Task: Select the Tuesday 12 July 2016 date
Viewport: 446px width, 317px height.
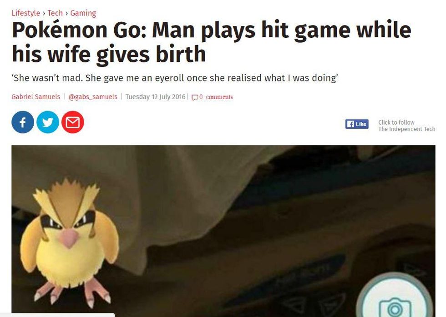Action: click(x=155, y=97)
